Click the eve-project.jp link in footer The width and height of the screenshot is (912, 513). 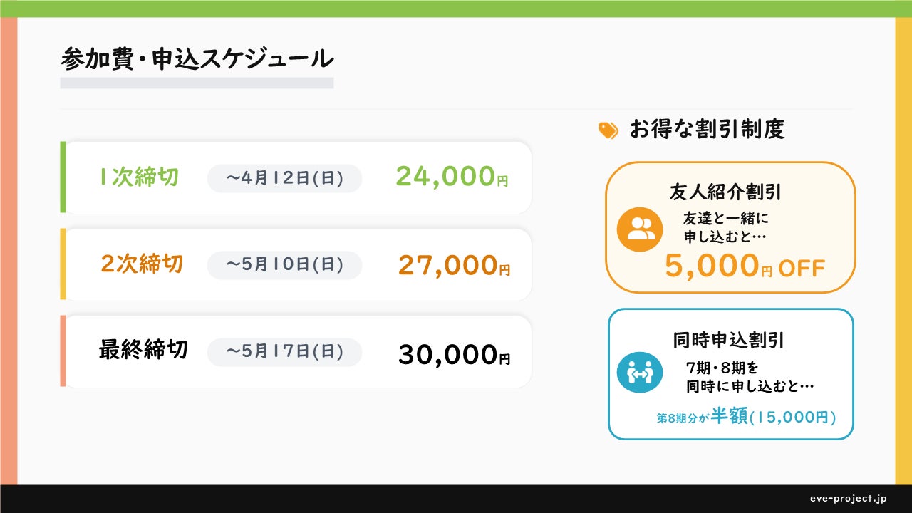coord(849,499)
